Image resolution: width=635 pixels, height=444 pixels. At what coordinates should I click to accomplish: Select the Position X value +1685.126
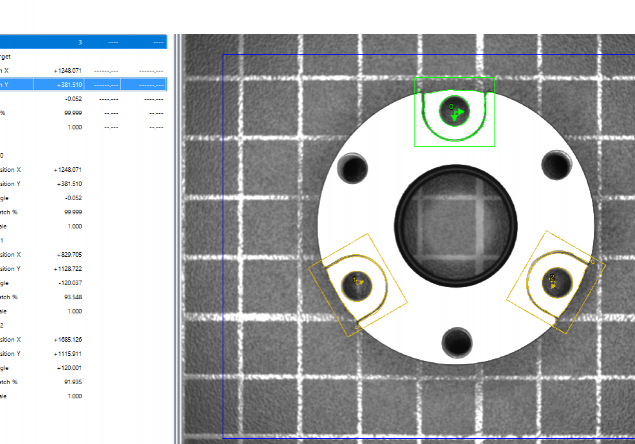[68, 340]
